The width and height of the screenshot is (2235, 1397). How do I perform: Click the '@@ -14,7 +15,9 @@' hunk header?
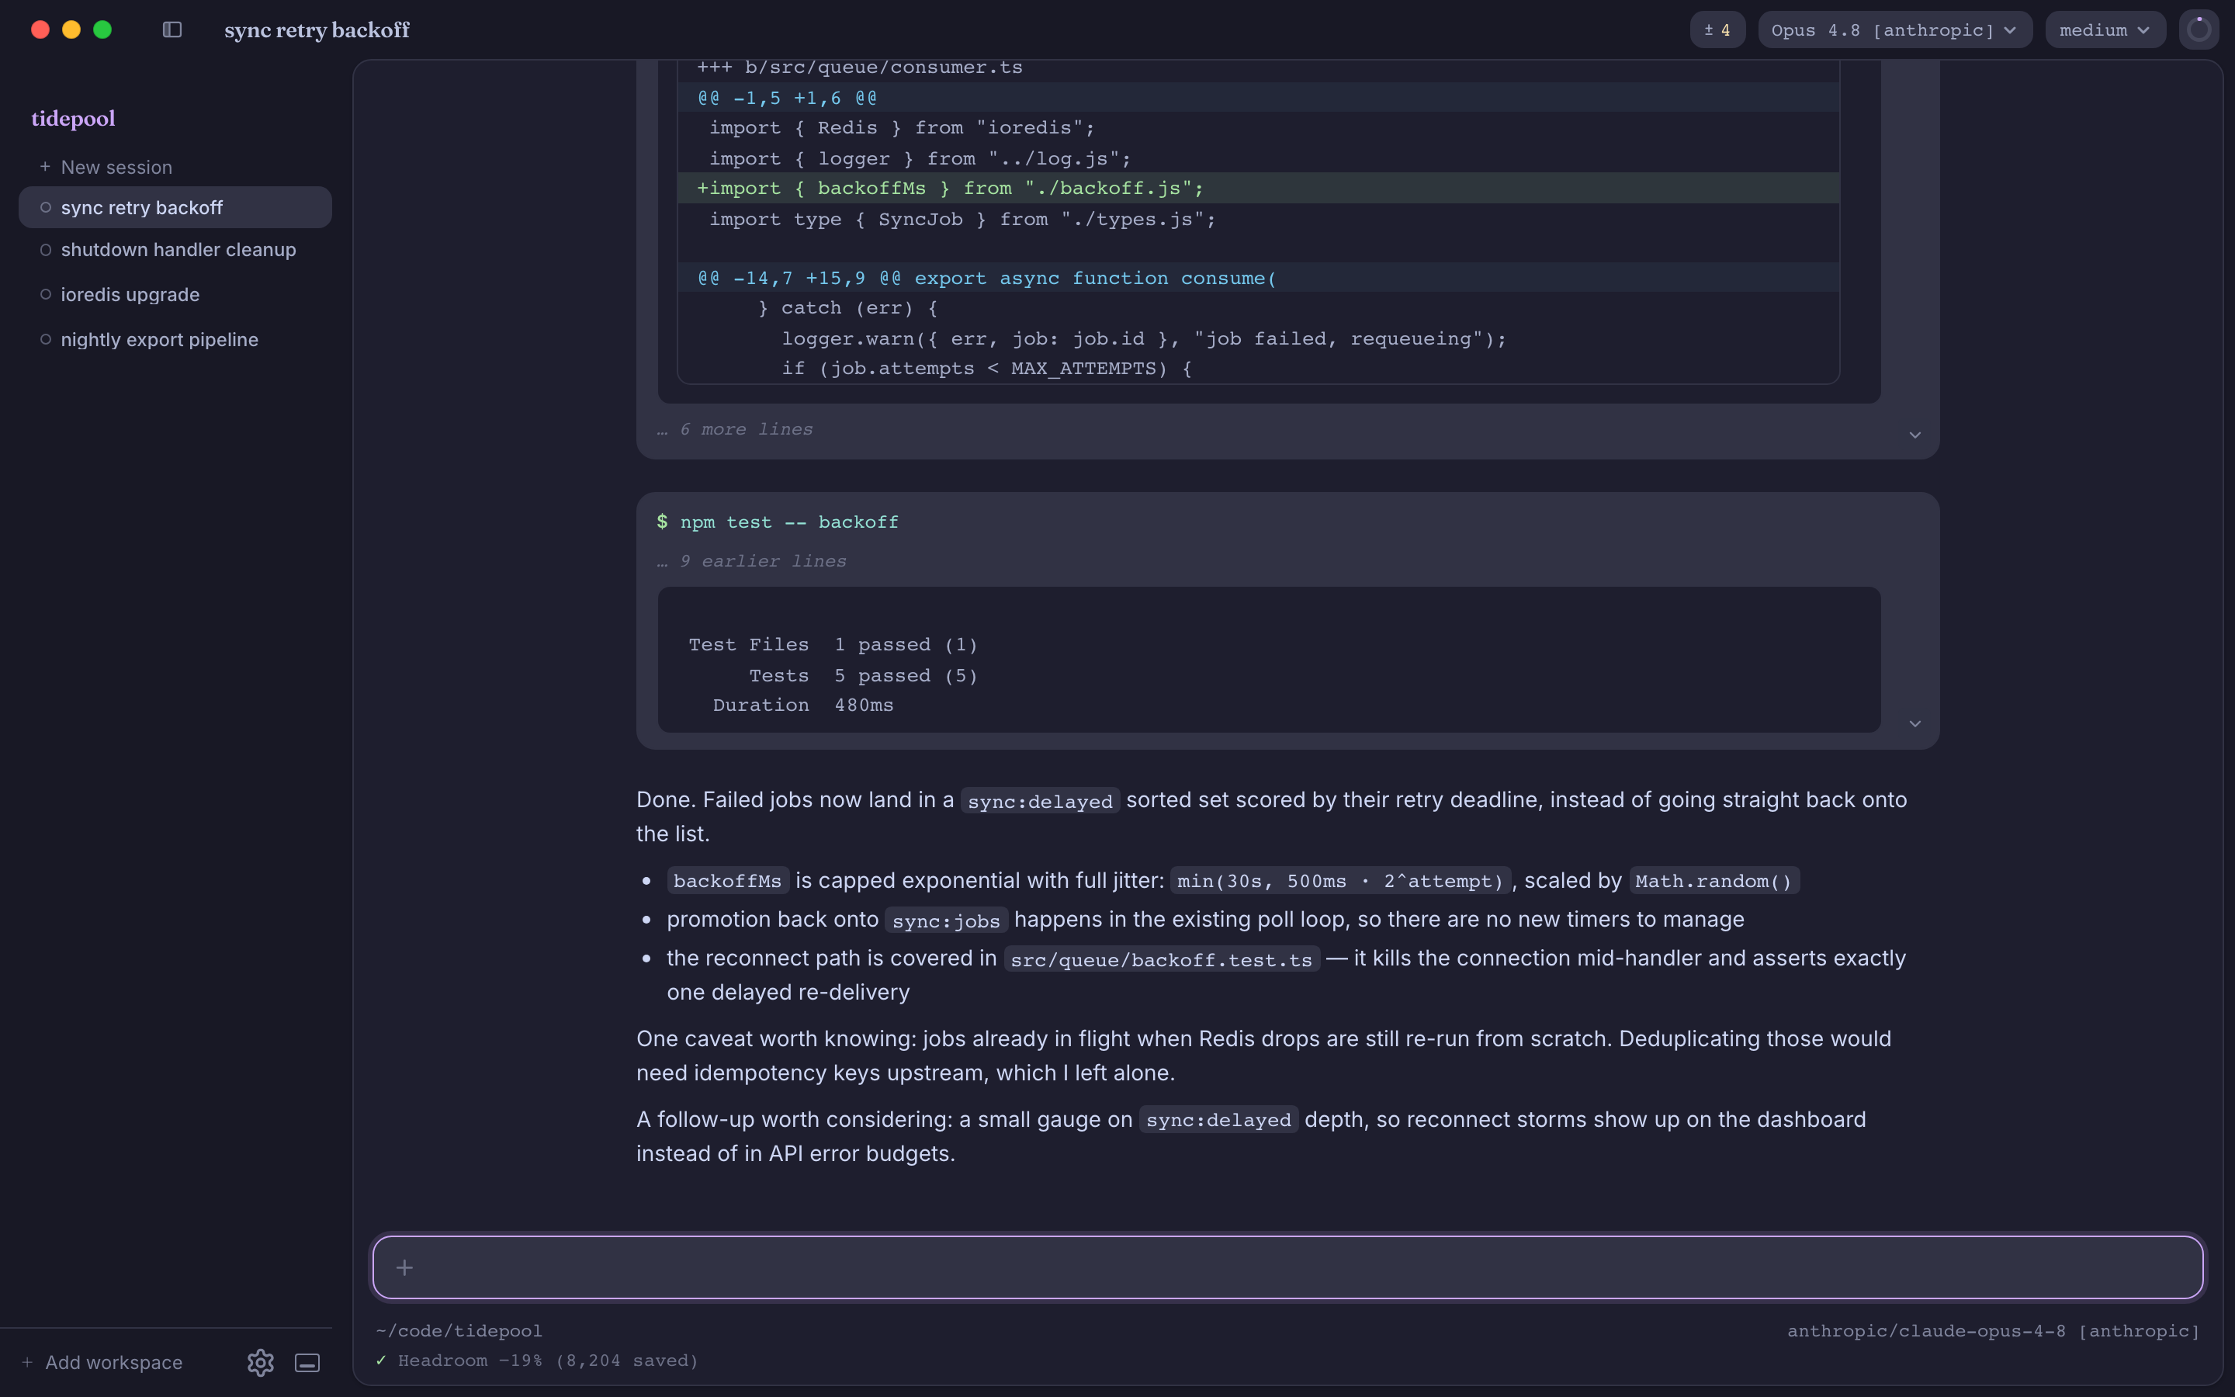(x=1258, y=278)
